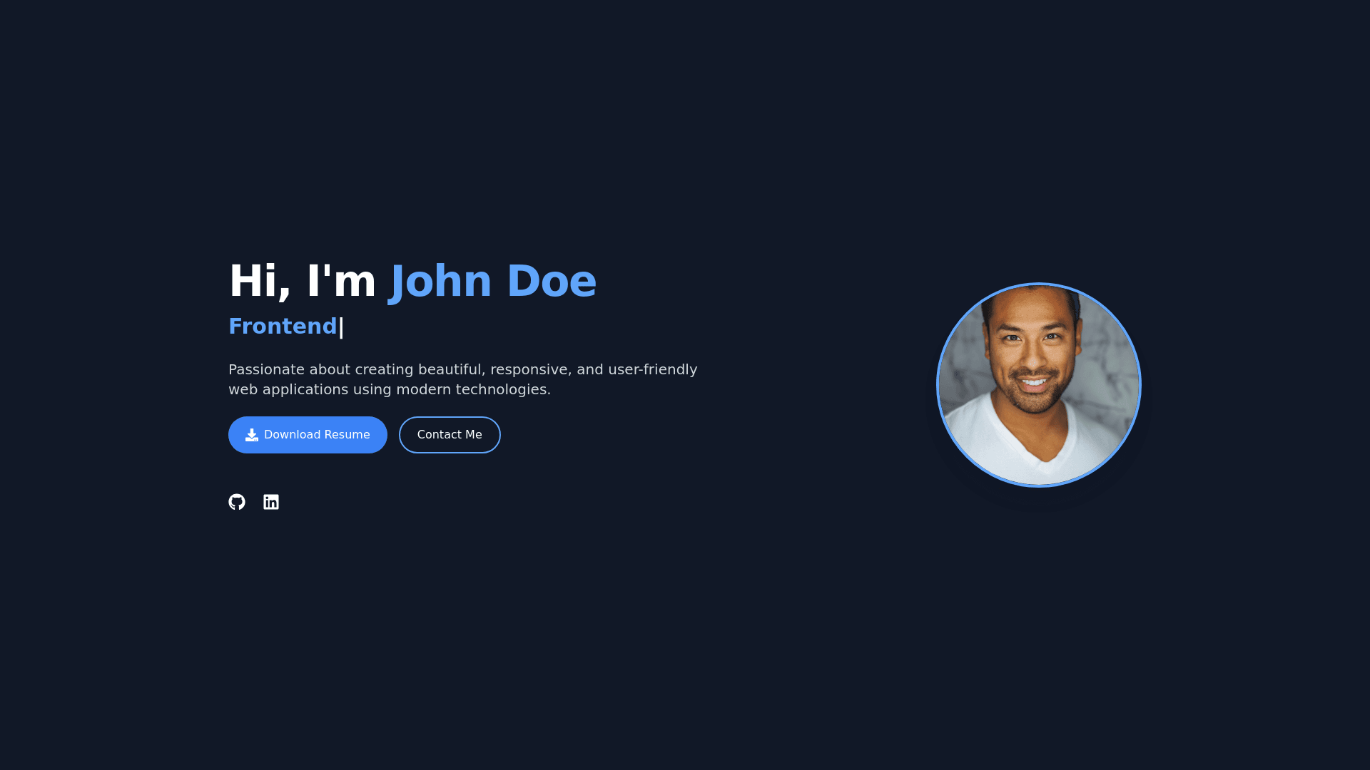This screenshot has height=770, width=1370.
Task: Click the blue "Frontend" typed text
Action: click(x=283, y=327)
